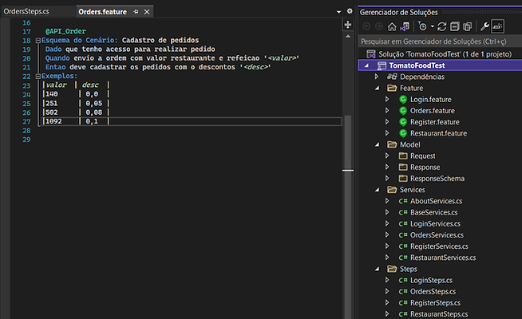This screenshot has width=522, height=319.
Task: Click the Feature folder icon
Action: click(392, 89)
